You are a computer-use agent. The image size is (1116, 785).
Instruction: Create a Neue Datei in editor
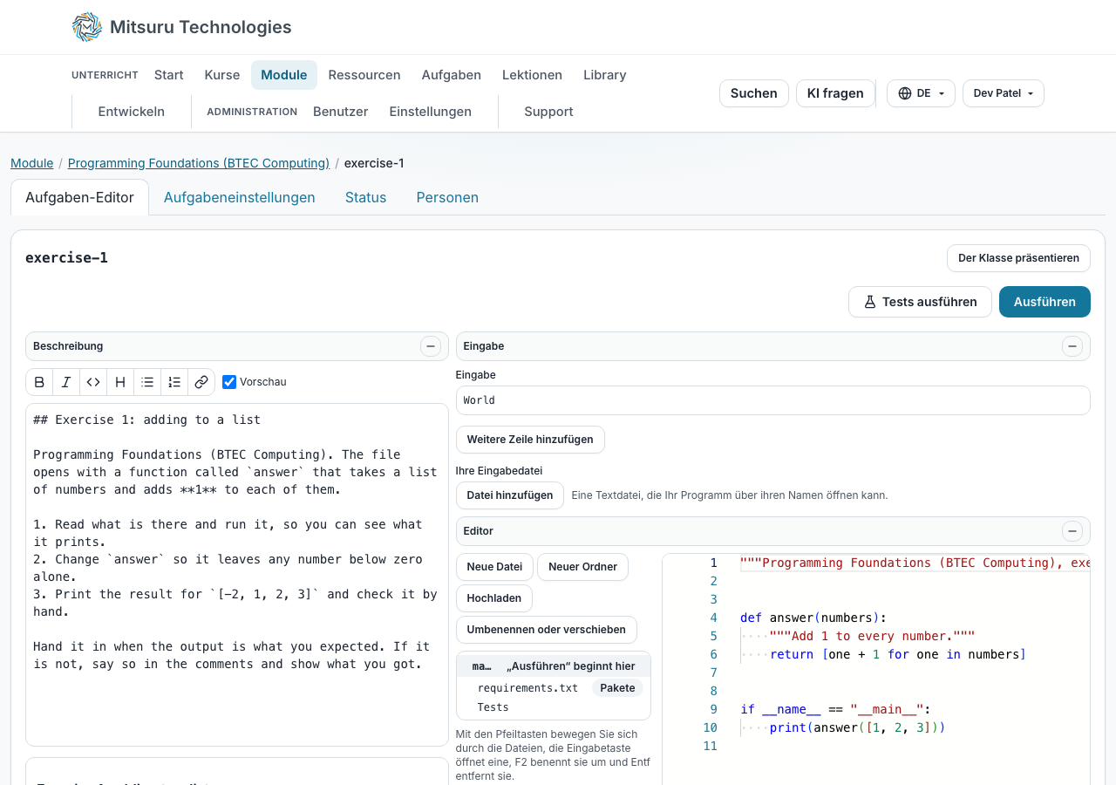[494, 567]
